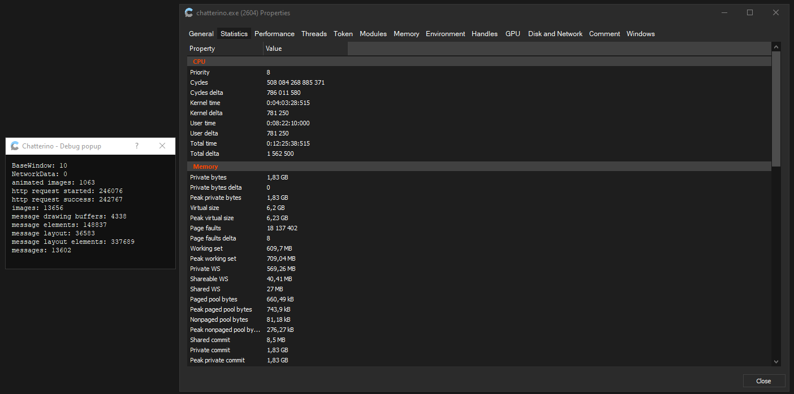Click 'animated images: 1063' in Debug popup
794x394 pixels.
coord(54,182)
